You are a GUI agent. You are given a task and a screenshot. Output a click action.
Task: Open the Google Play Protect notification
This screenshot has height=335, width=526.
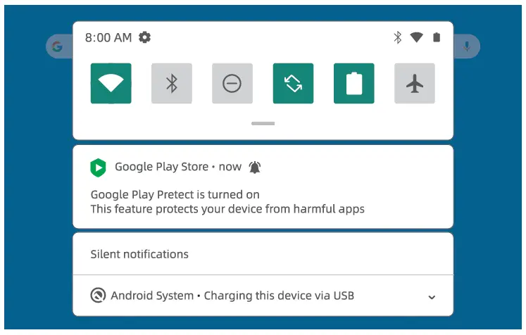(x=263, y=187)
